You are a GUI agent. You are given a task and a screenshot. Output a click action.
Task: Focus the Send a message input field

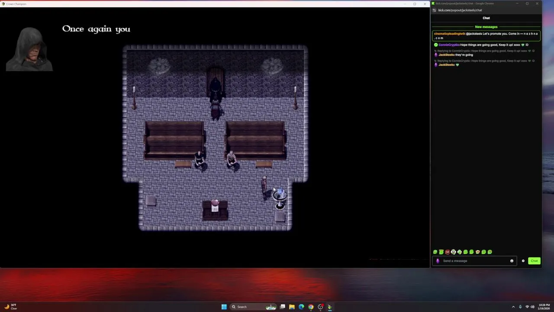474,261
